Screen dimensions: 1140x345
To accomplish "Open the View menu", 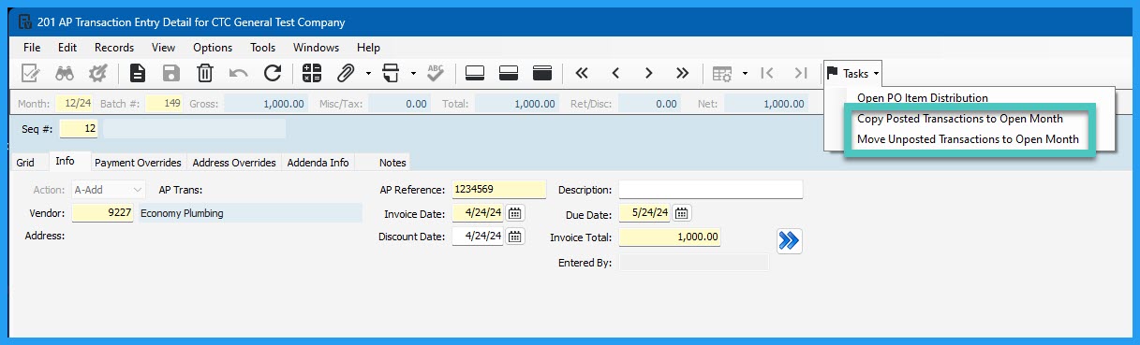I will coord(163,47).
